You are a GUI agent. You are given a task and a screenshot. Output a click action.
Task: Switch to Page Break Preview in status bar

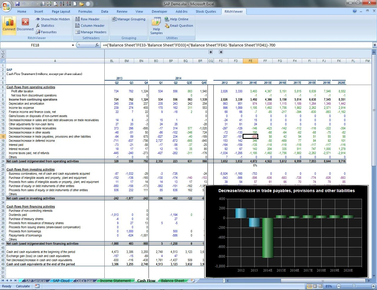point(320,286)
